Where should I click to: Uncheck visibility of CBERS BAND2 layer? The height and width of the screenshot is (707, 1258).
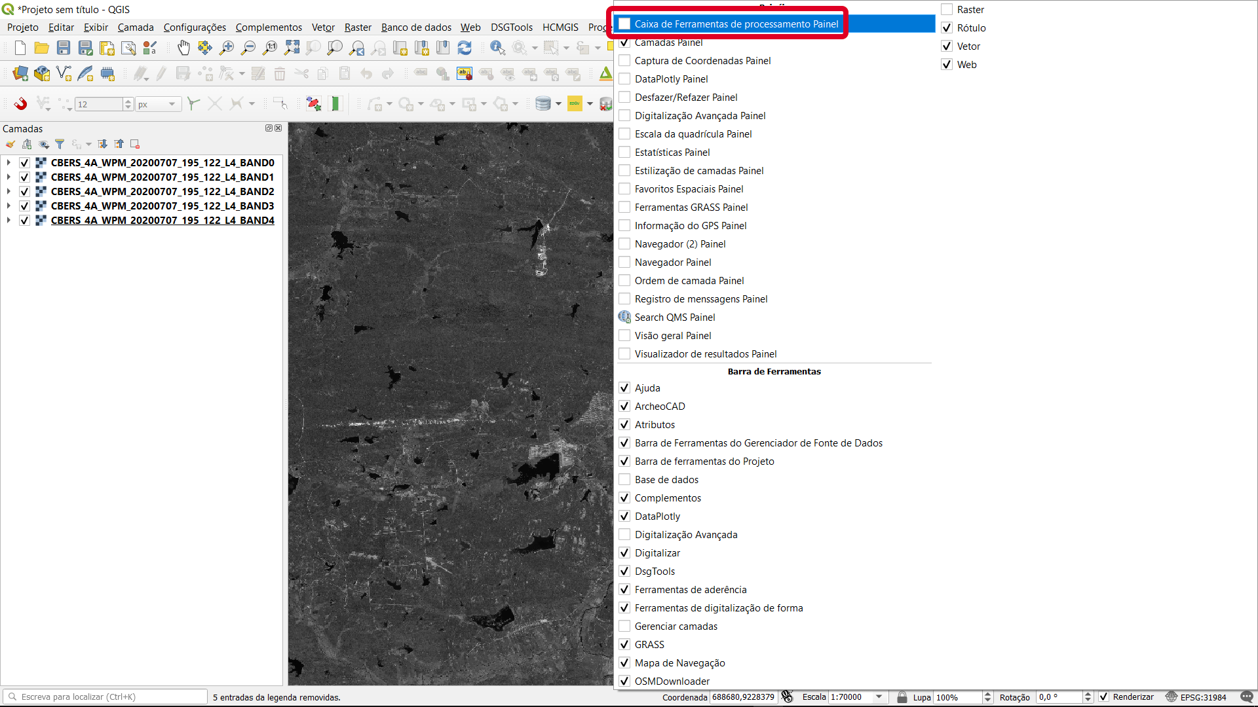[x=24, y=192]
